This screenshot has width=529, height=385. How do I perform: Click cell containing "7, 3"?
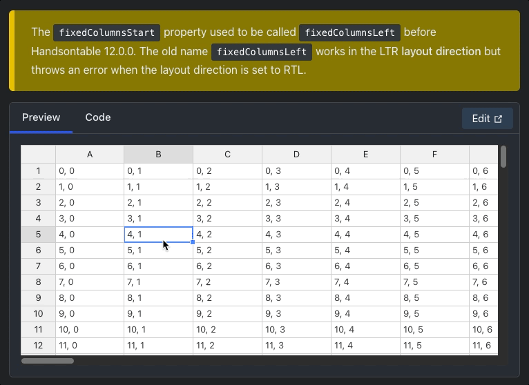[x=296, y=282]
